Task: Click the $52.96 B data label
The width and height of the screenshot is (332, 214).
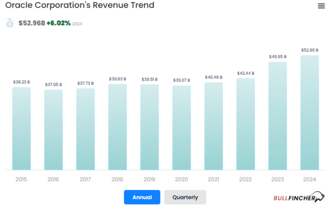Action: [310, 50]
